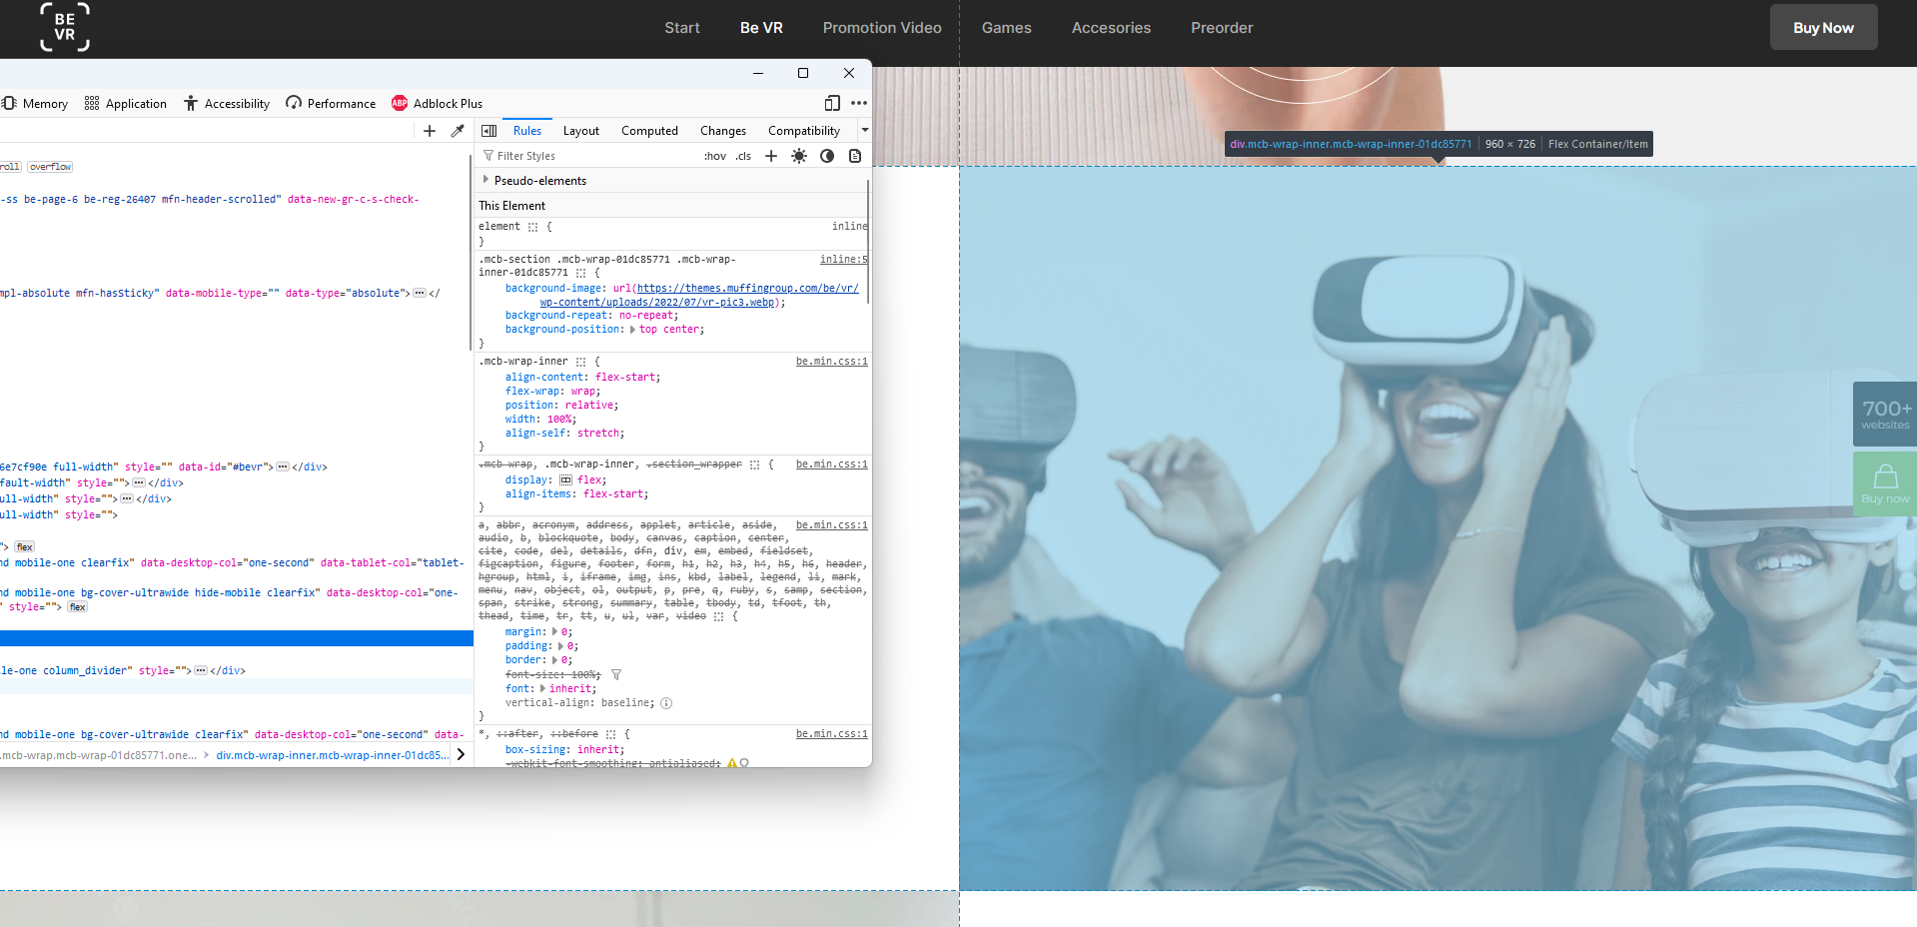
Task: Switch to the Compatibility tab
Action: point(804,131)
